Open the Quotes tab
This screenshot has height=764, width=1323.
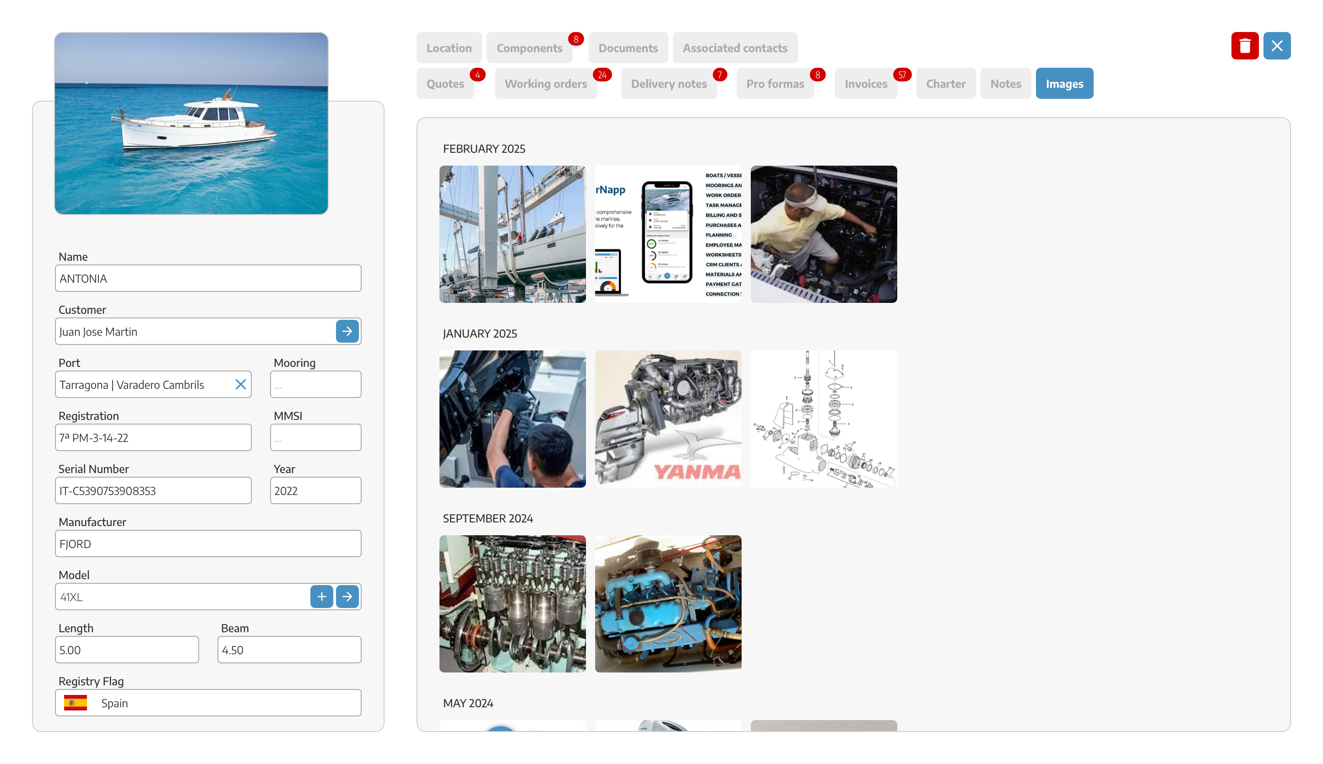tap(445, 83)
